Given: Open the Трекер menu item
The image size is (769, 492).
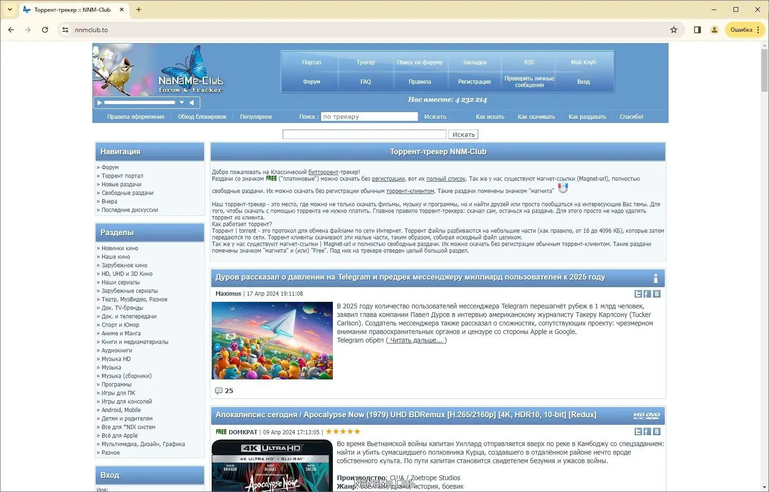Looking at the screenshot, I should click(366, 62).
